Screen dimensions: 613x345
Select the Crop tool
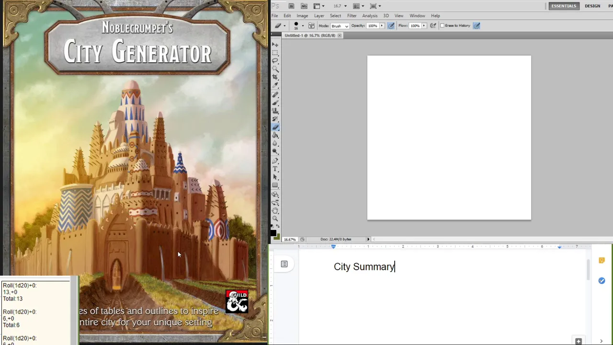[x=275, y=77]
